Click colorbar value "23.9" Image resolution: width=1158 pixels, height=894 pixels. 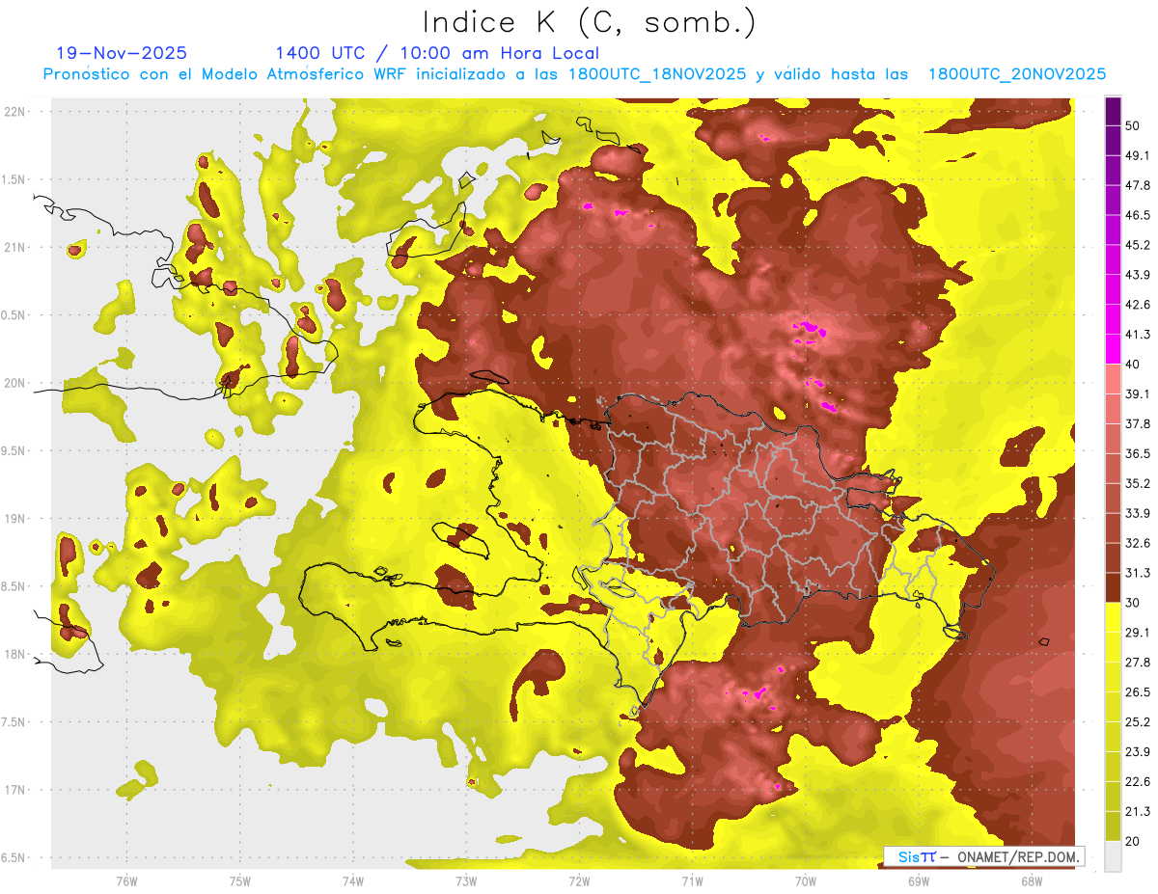pyautogui.click(x=1138, y=752)
